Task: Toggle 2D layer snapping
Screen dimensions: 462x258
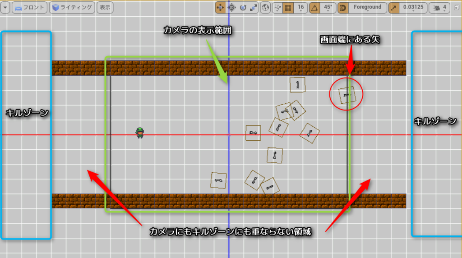Action: [x=343, y=7]
